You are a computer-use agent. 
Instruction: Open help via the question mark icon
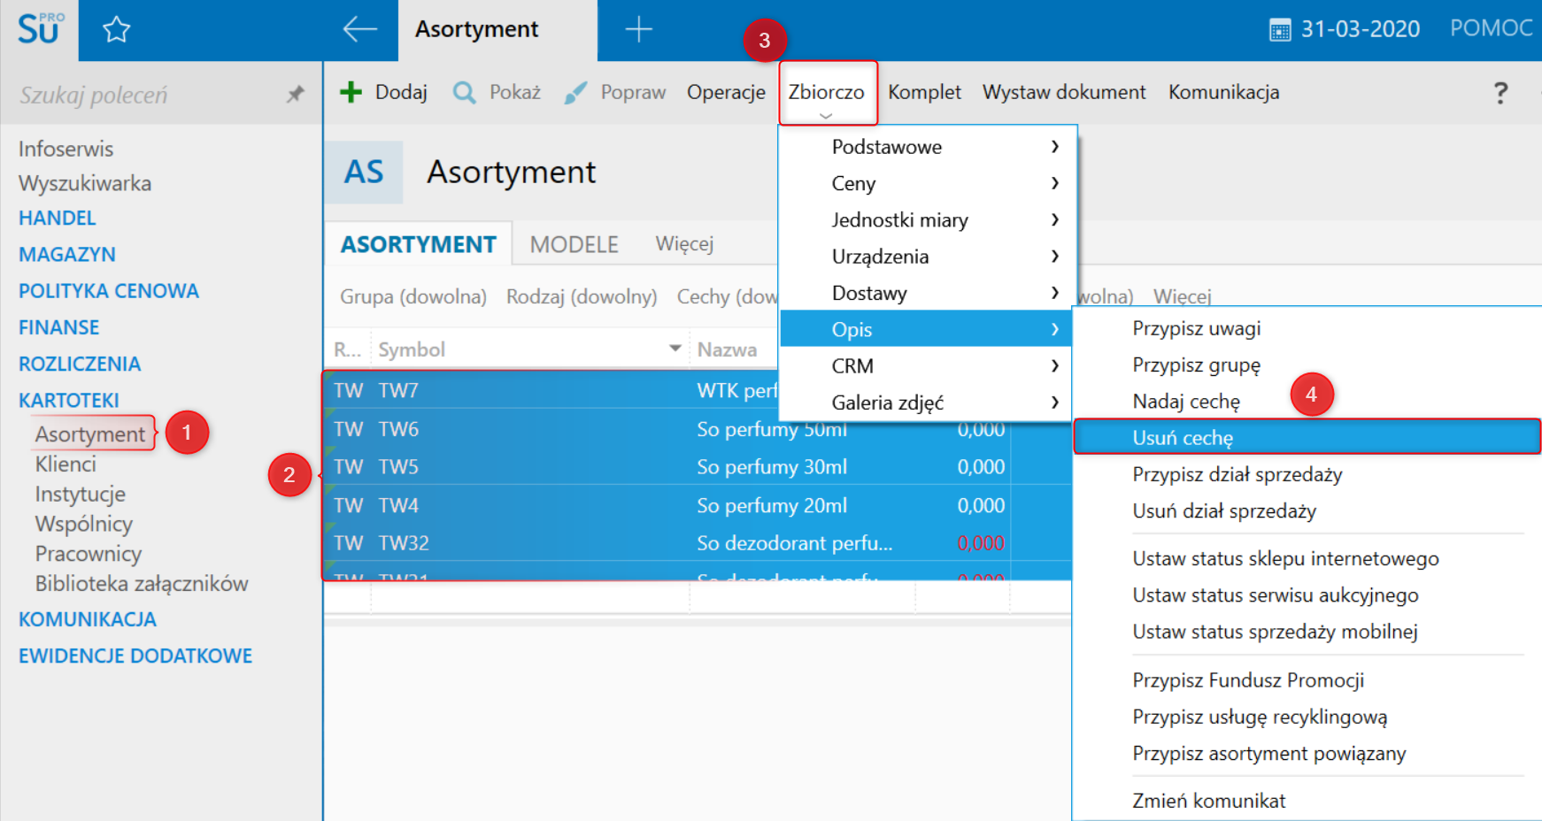[1500, 92]
